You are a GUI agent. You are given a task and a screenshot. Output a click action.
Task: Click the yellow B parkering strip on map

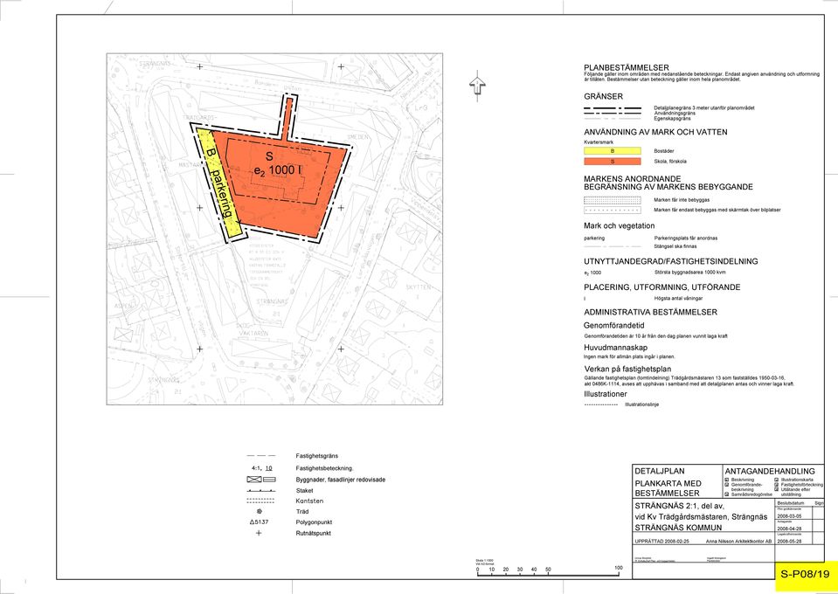tap(219, 184)
